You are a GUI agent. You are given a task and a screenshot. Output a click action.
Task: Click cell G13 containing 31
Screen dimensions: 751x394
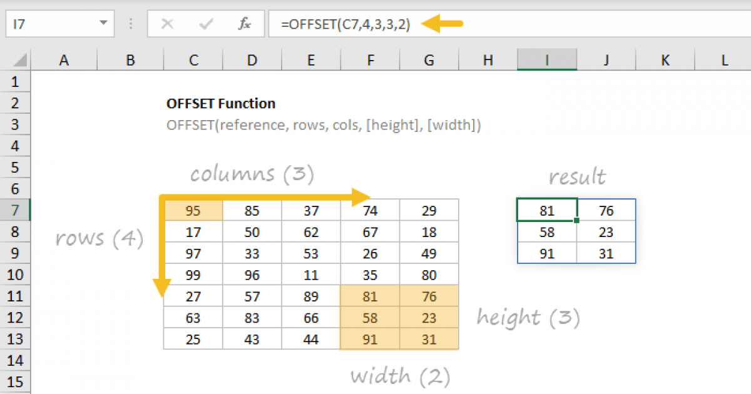pos(429,340)
